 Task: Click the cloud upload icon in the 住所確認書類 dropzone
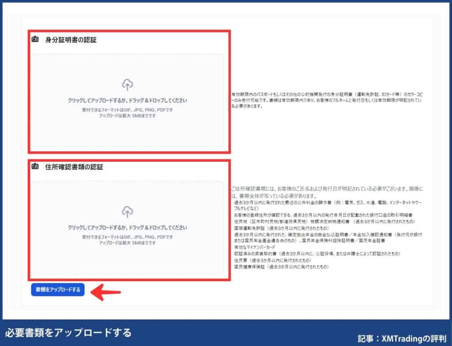click(128, 212)
